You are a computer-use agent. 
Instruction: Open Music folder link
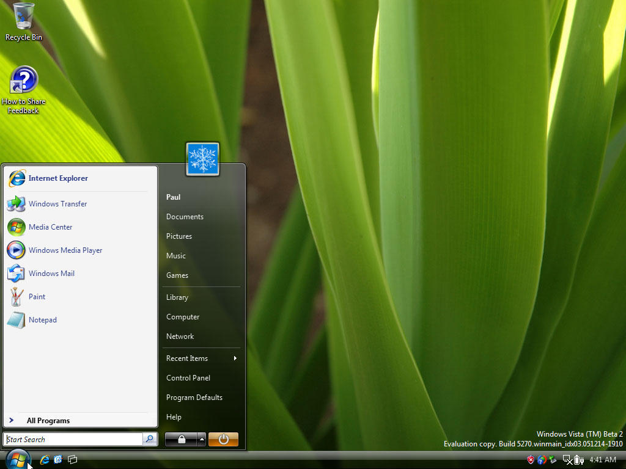point(176,256)
